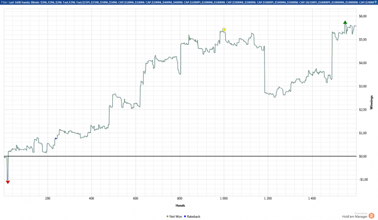Click the 200 x-axis label
378x220 pixels.
tap(48, 198)
